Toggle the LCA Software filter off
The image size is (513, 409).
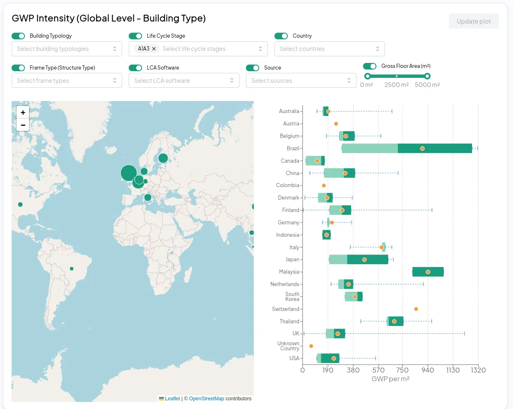click(135, 67)
